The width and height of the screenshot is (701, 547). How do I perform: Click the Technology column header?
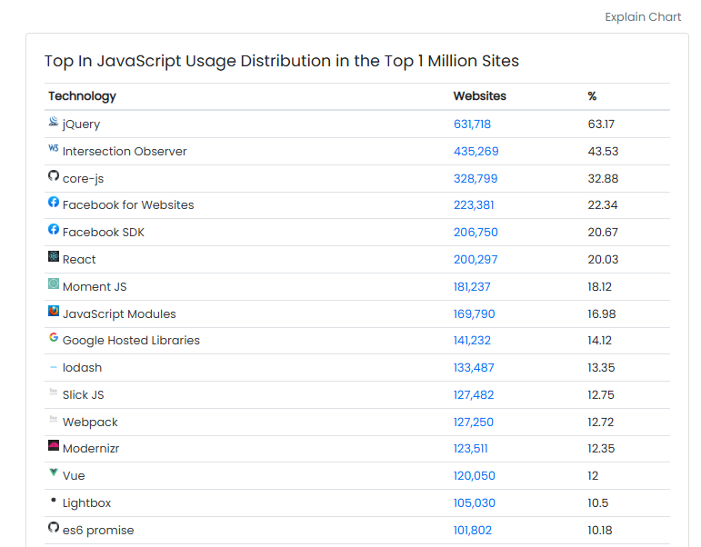click(x=82, y=96)
